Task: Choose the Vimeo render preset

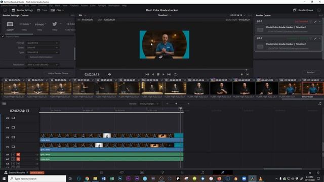Action: (x=39, y=24)
